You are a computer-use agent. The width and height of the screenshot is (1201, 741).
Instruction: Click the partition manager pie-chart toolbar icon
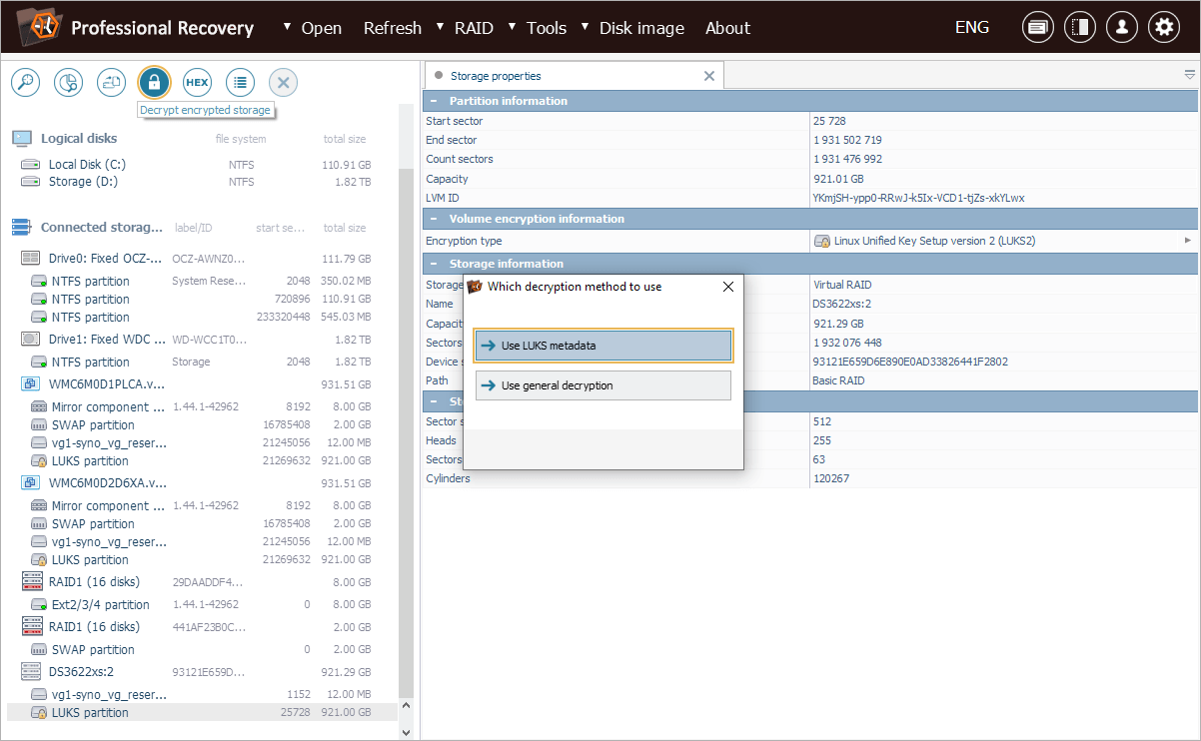68,83
